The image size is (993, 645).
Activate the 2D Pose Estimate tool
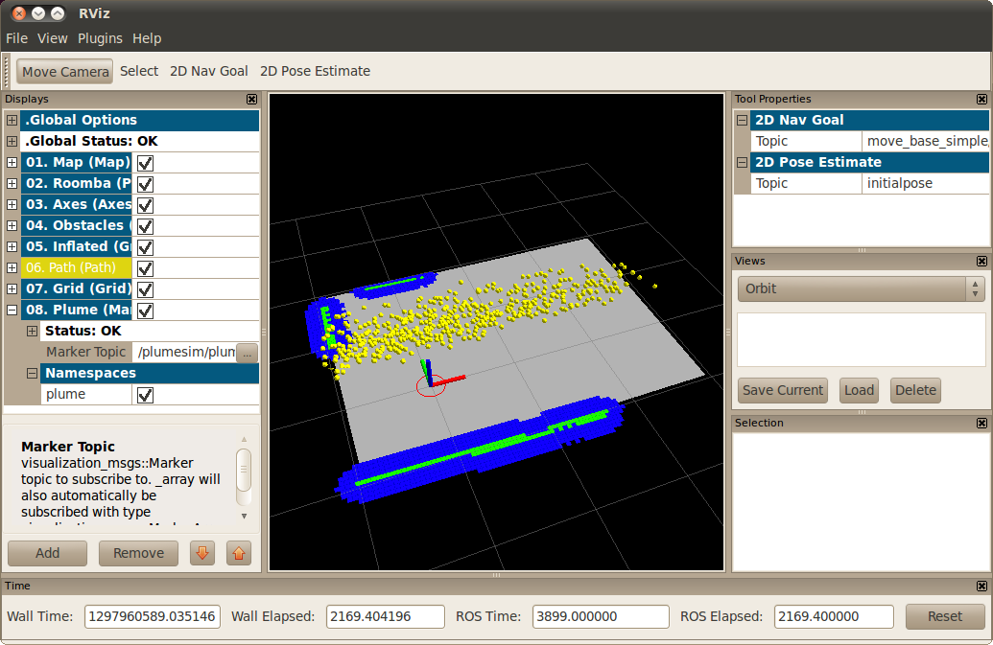point(315,71)
